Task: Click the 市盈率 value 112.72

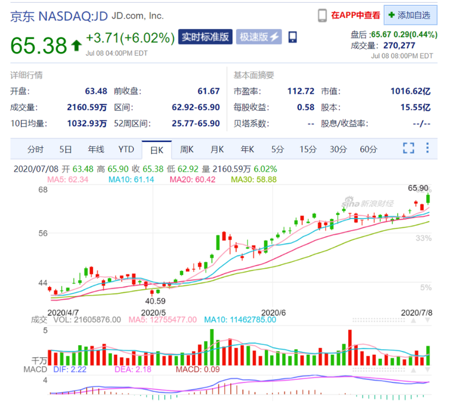Action: tap(301, 91)
